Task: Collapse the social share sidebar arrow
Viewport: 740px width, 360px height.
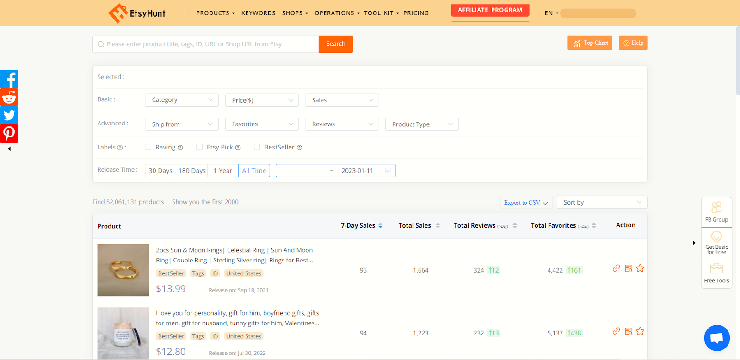Action: tap(9, 149)
